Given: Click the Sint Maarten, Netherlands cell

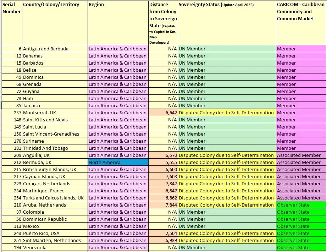Looking at the screenshot, I should (55, 240).
